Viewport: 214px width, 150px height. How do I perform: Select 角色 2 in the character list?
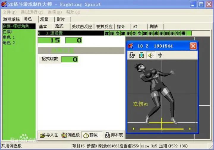[19, 43]
